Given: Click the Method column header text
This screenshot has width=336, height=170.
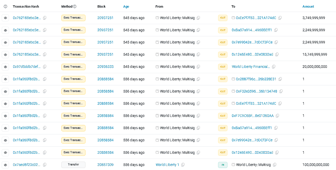Looking at the screenshot, I should coord(67,6).
